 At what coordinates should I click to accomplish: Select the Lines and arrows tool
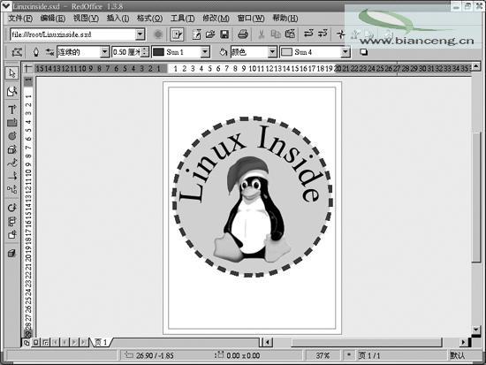12,176
